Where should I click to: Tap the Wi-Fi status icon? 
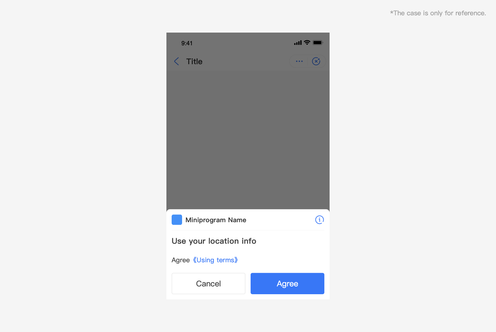pyautogui.click(x=307, y=42)
